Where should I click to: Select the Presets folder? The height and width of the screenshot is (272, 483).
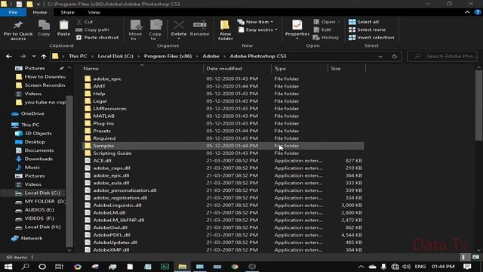(102, 131)
